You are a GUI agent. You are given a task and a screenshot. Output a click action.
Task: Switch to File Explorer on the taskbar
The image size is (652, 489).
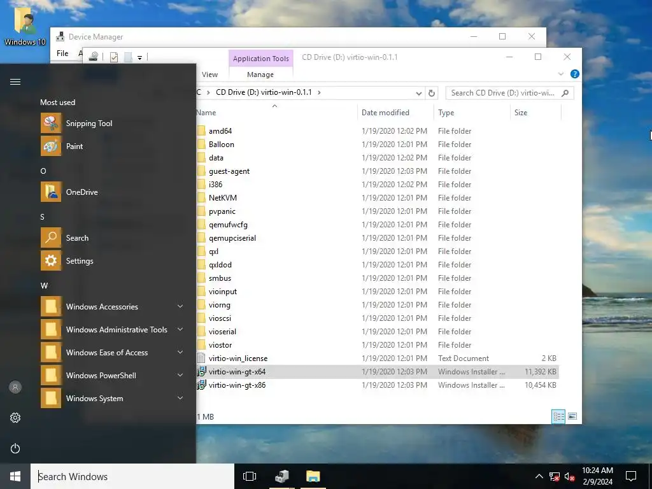click(313, 476)
